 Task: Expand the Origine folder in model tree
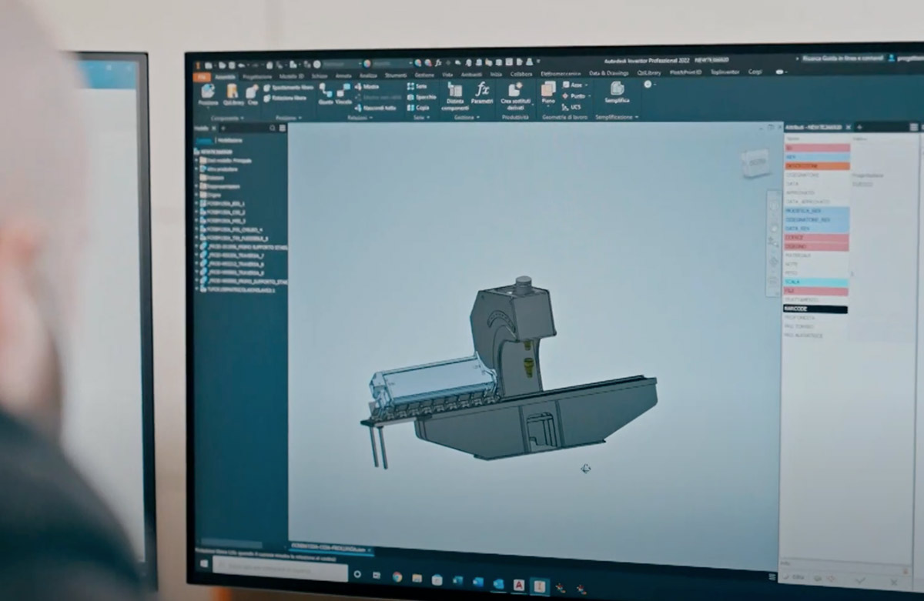[x=196, y=195]
